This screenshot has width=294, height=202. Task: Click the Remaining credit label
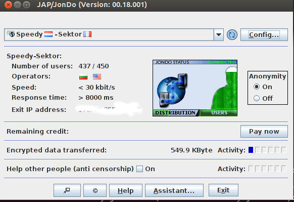coord(38,131)
